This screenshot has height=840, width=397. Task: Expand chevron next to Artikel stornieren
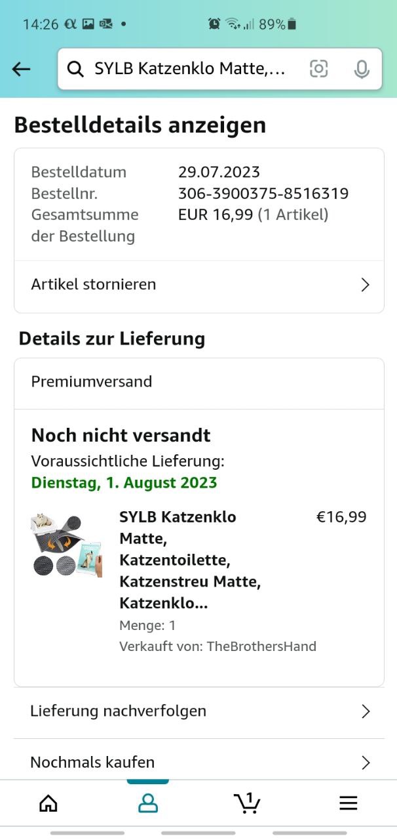point(366,285)
